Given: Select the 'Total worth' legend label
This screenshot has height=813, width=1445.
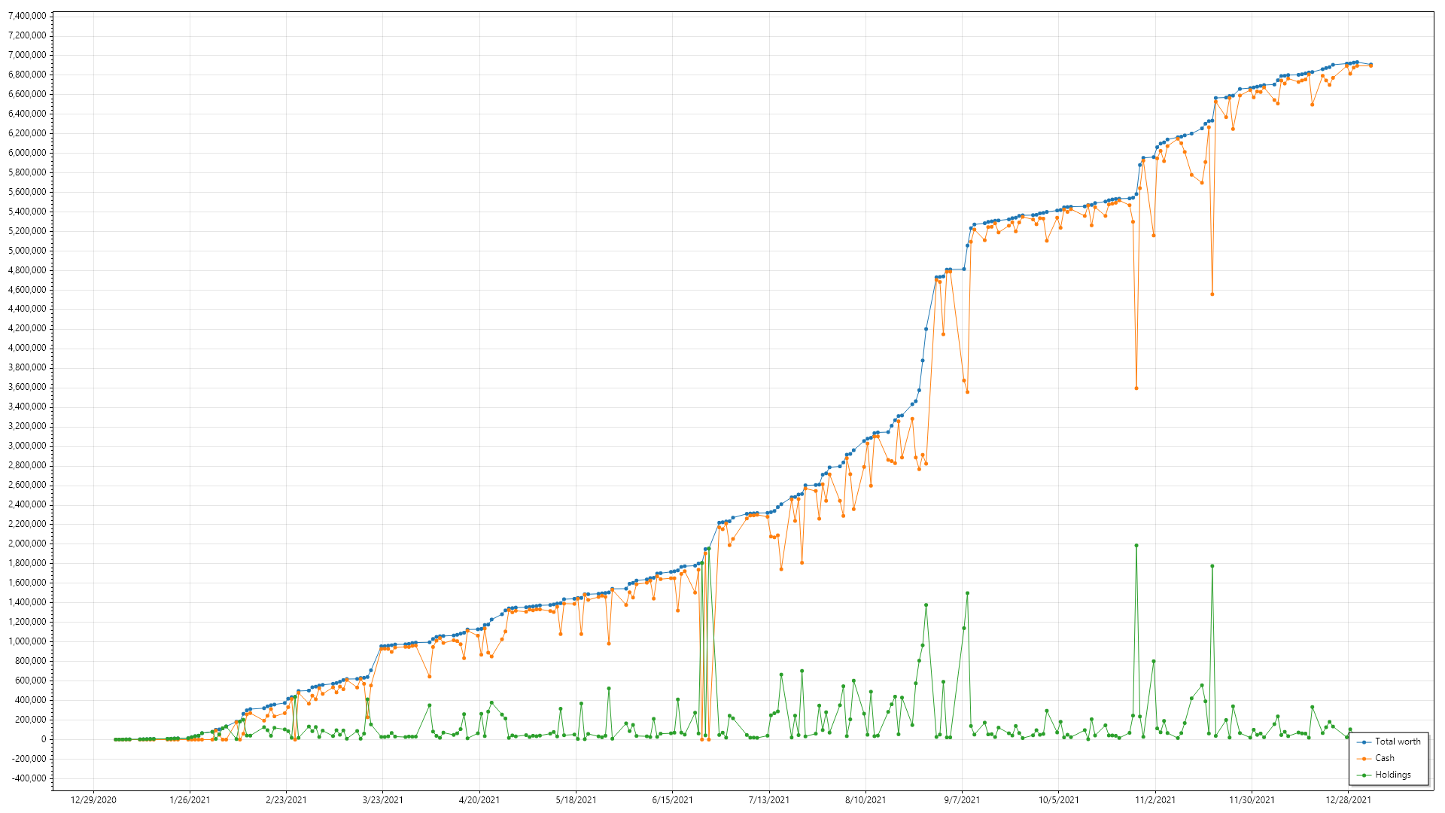Looking at the screenshot, I should (x=1398, y=741).
